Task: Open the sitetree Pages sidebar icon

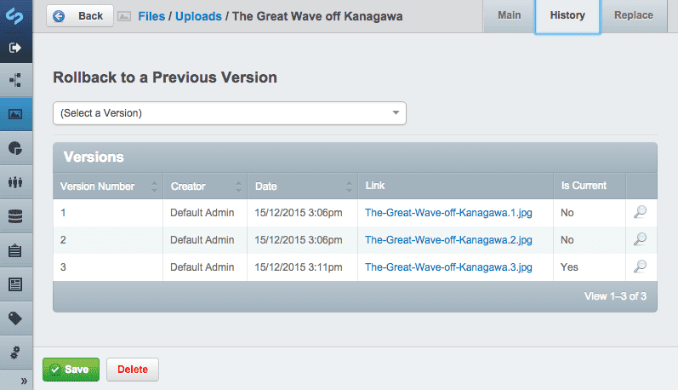Action: pos(15,80)
